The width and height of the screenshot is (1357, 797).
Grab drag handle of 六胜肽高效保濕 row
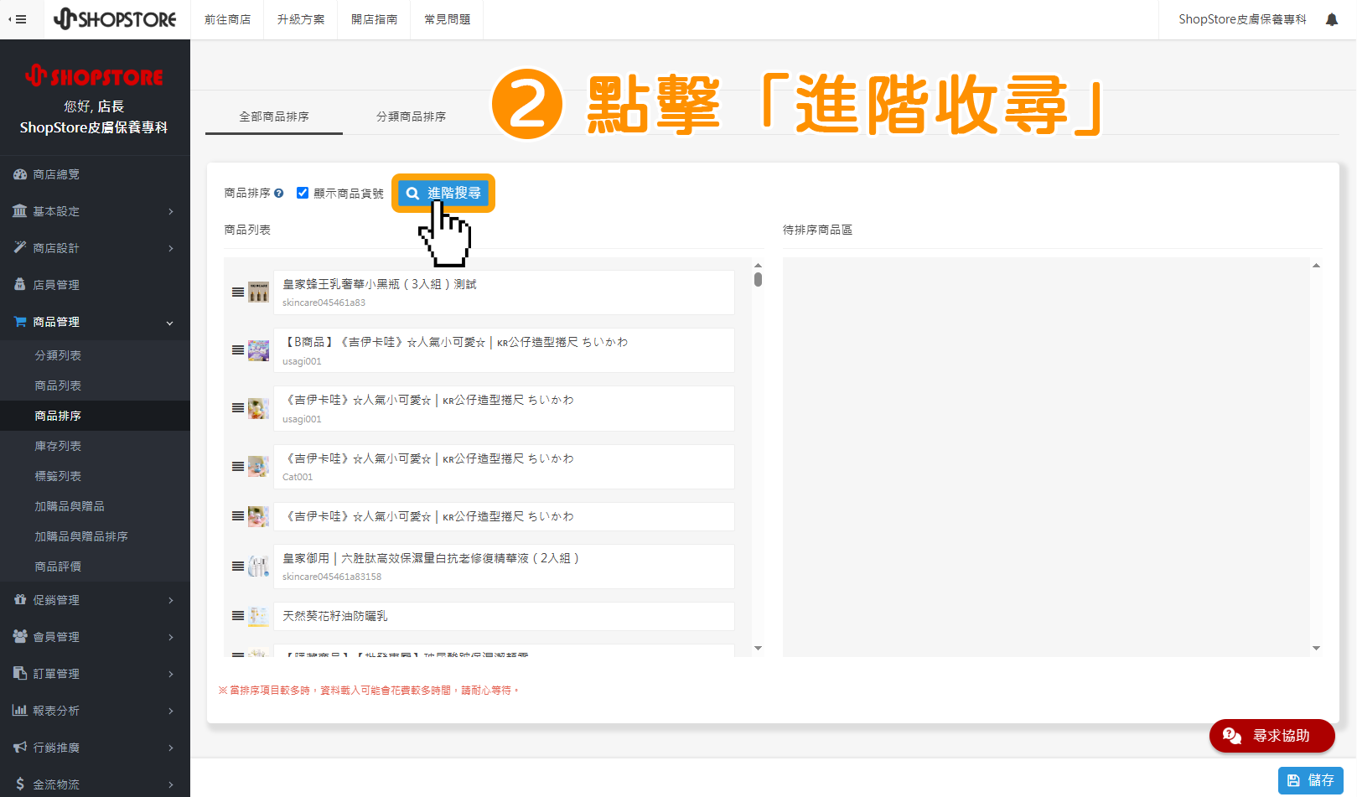(x=238, y=567)
